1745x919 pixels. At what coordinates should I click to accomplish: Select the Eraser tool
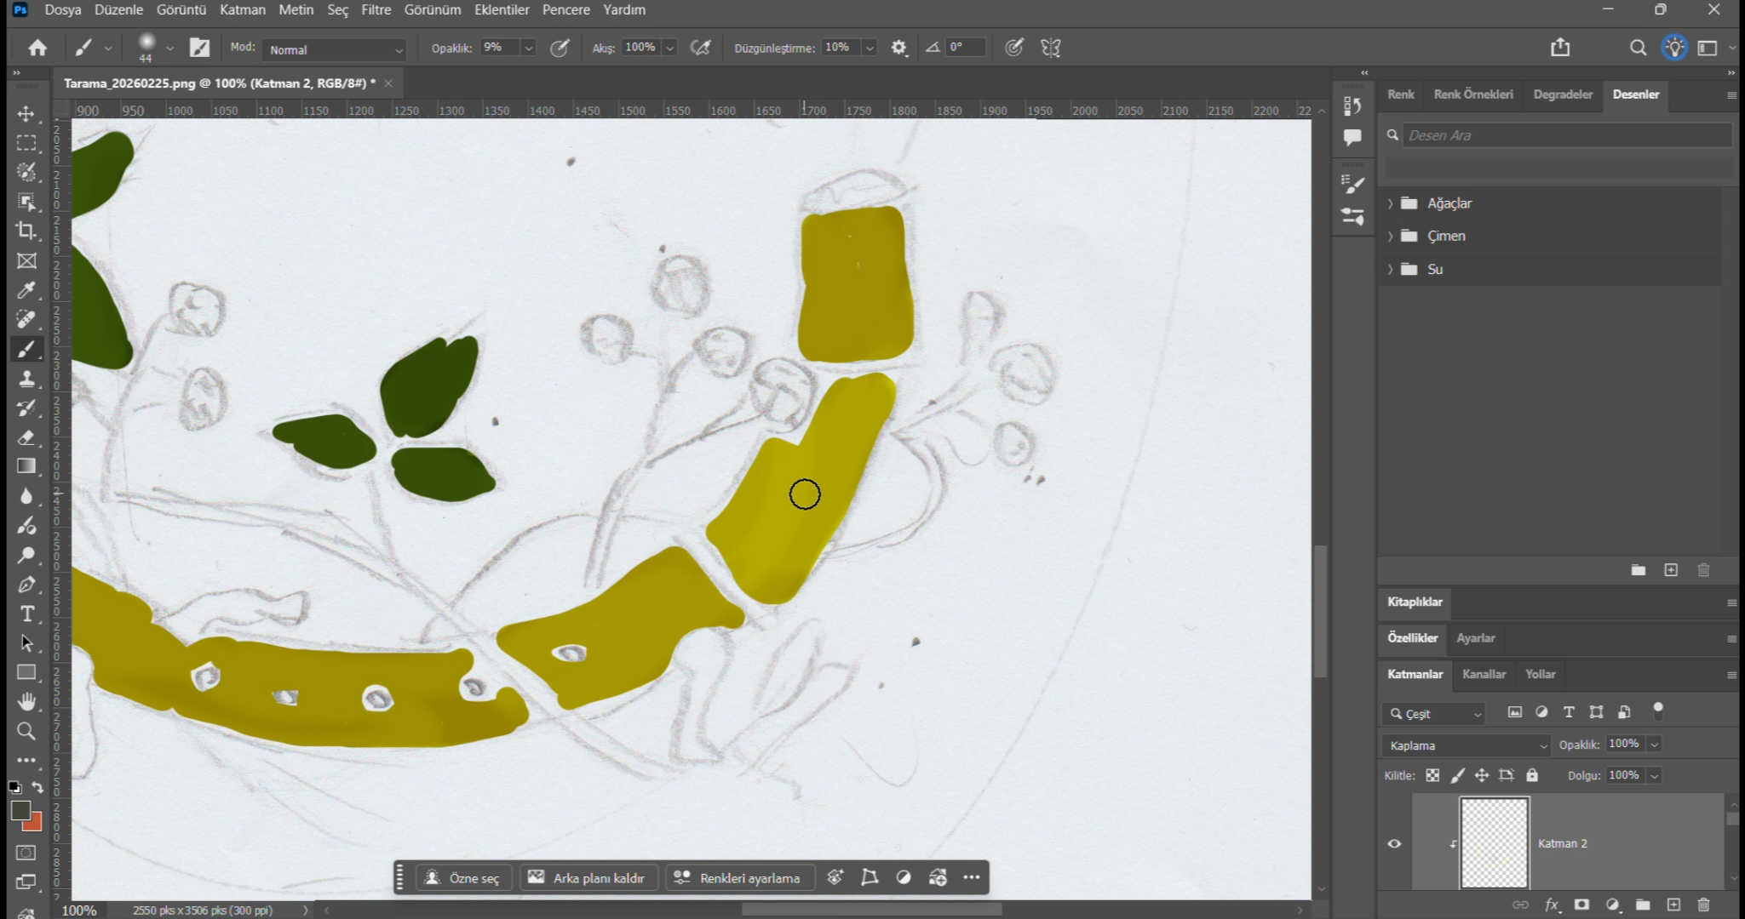coord(26,437)
